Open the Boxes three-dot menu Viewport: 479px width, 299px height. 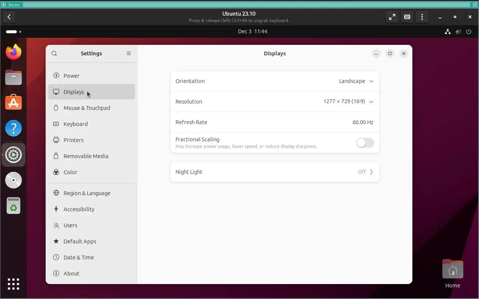pos(422,17)
